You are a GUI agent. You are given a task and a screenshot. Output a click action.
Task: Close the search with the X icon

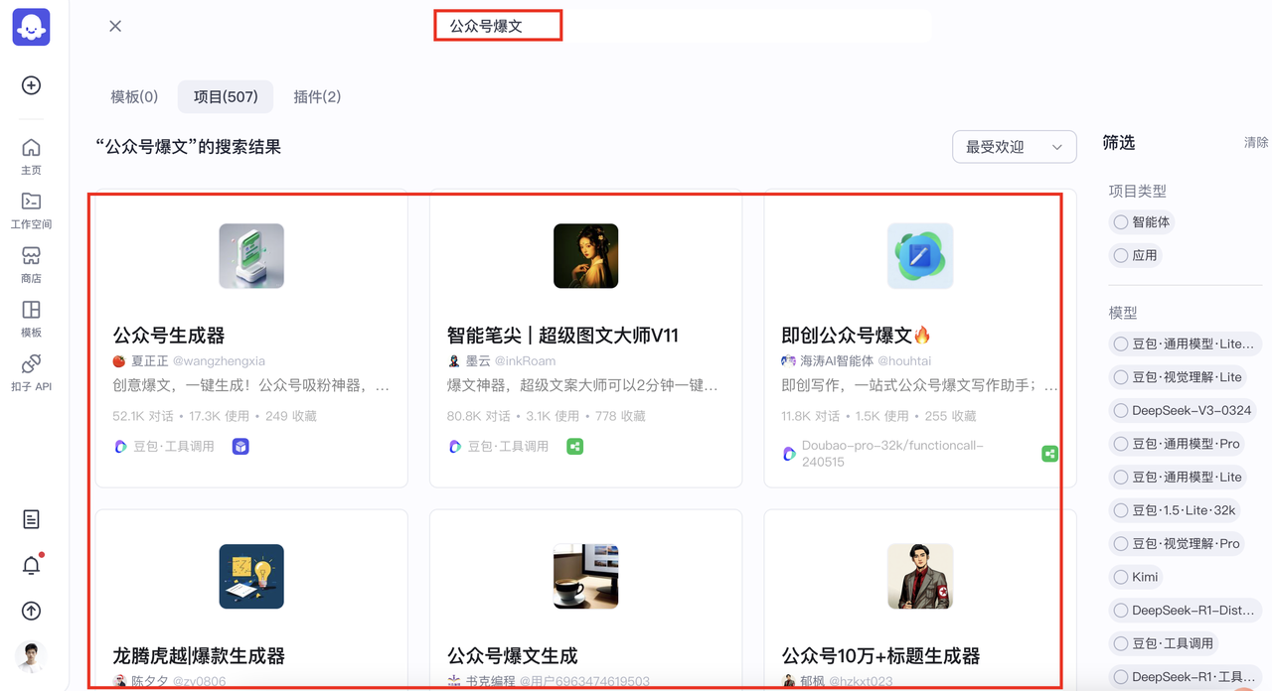click(115, 26)
